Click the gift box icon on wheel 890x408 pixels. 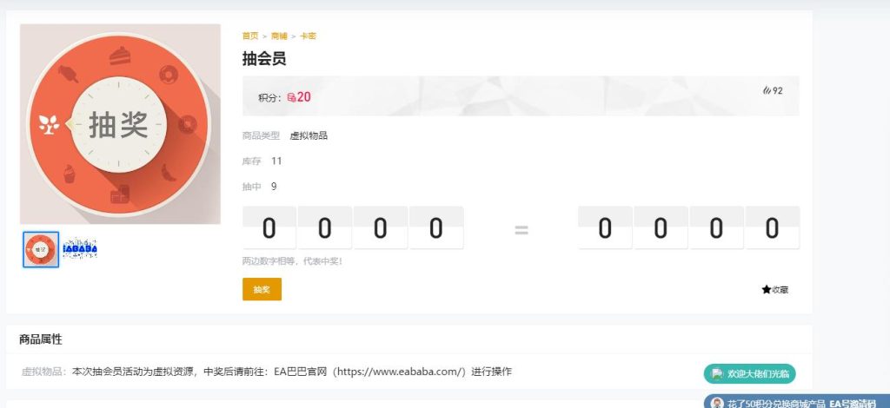pyautogui.click(x=120, y=194)
